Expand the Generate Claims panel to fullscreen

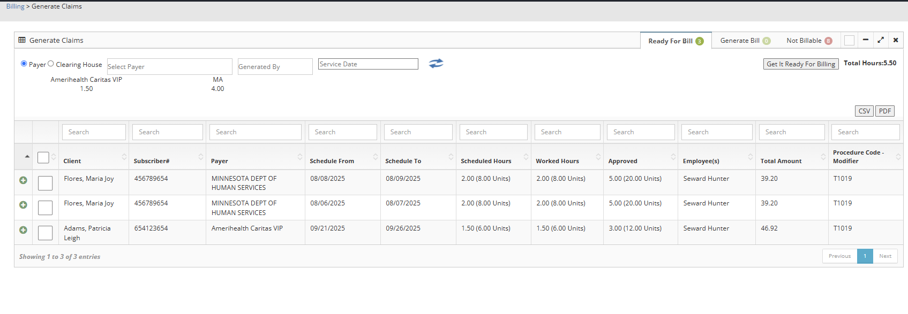pyautogui.click(x=880, y=40)
